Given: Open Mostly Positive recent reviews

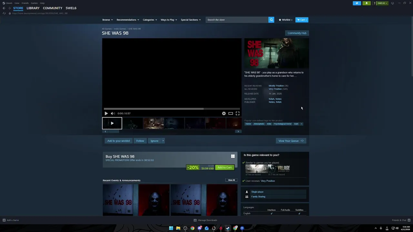Looking at the screenshot, I should [x=276, y=86].
